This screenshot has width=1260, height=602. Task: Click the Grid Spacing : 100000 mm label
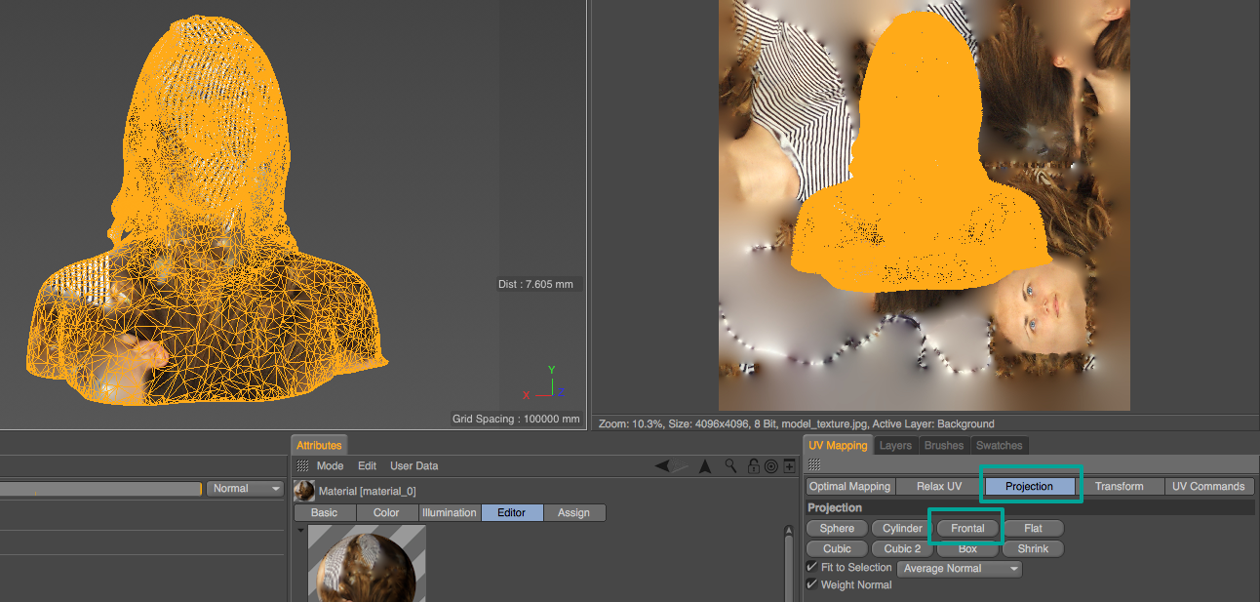(x=516, y=419)
